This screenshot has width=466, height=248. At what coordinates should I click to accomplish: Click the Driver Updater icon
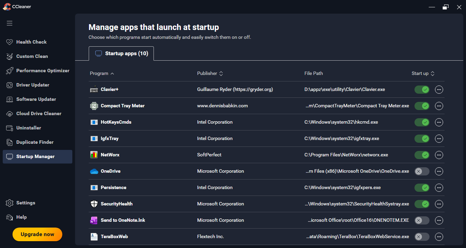pyautogui.click(x=10, y=85)
